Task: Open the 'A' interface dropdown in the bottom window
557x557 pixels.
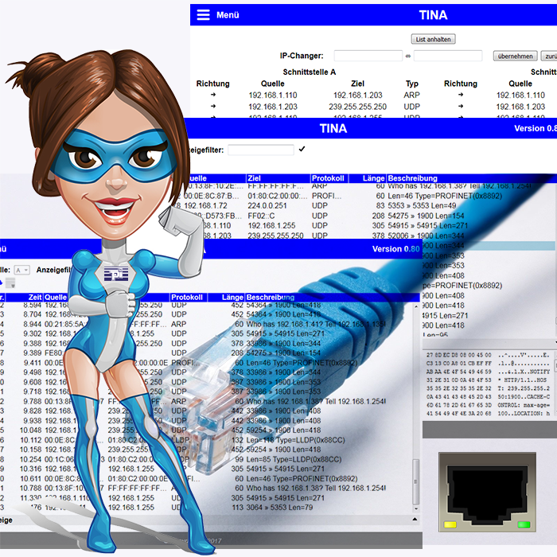Action: (21, 271)
